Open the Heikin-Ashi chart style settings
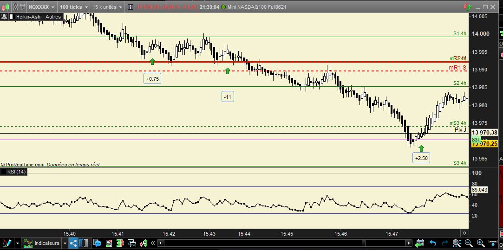Screen dimensions: 503x250 [x=28, y=17]
